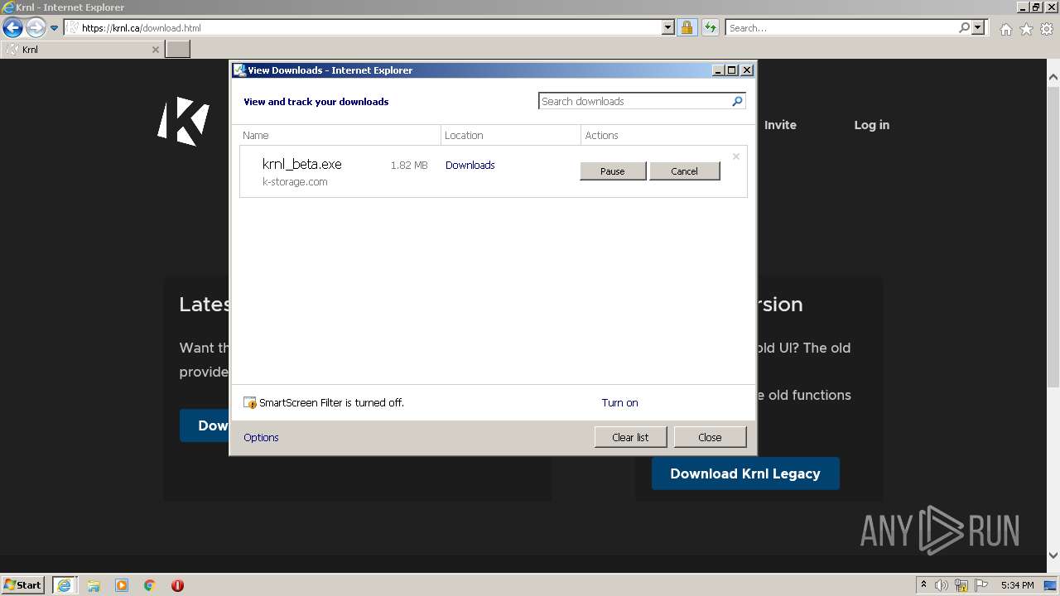Click the Krnl logo on webpage
Screen dimensions: 1060x596
pyautogui.click(x=183, y=122)
